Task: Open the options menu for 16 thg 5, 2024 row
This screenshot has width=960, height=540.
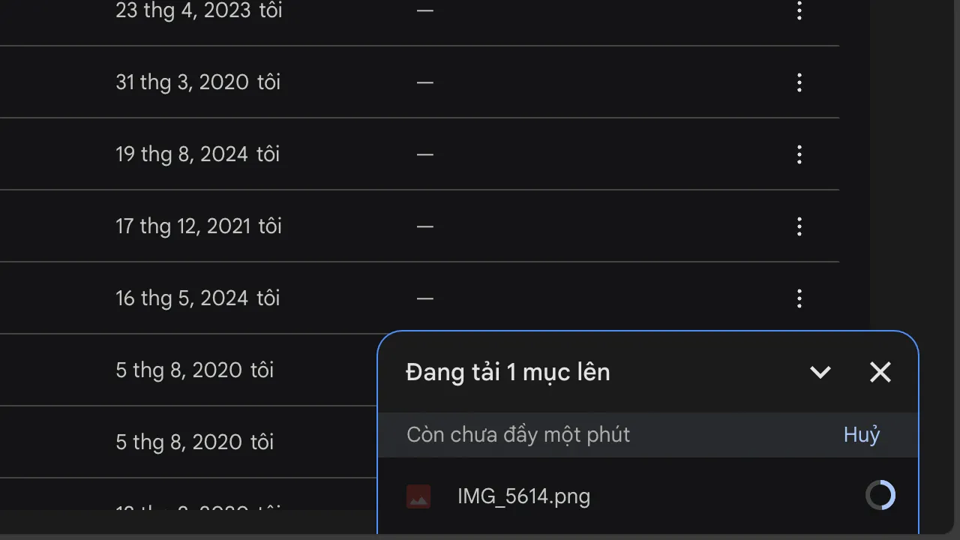Action: 799,298
